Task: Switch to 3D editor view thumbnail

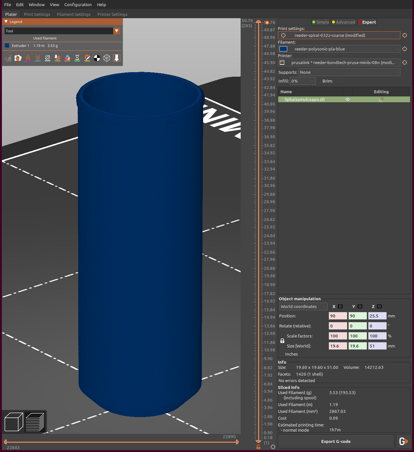Action: click(13, 421)
